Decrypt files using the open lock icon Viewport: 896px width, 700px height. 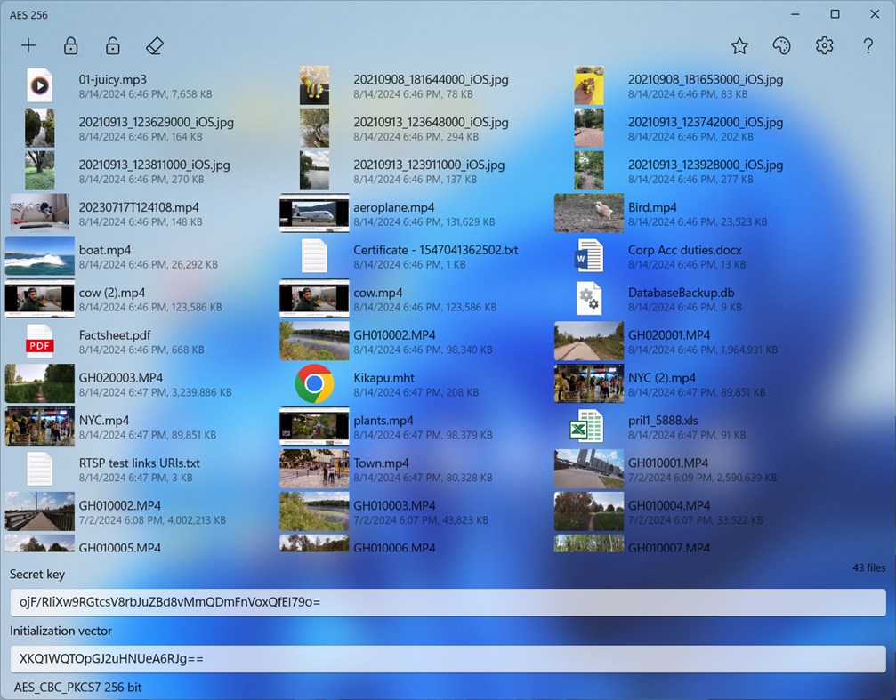112,45
